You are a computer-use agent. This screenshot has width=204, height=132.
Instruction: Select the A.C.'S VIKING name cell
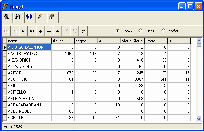(29, 67)
